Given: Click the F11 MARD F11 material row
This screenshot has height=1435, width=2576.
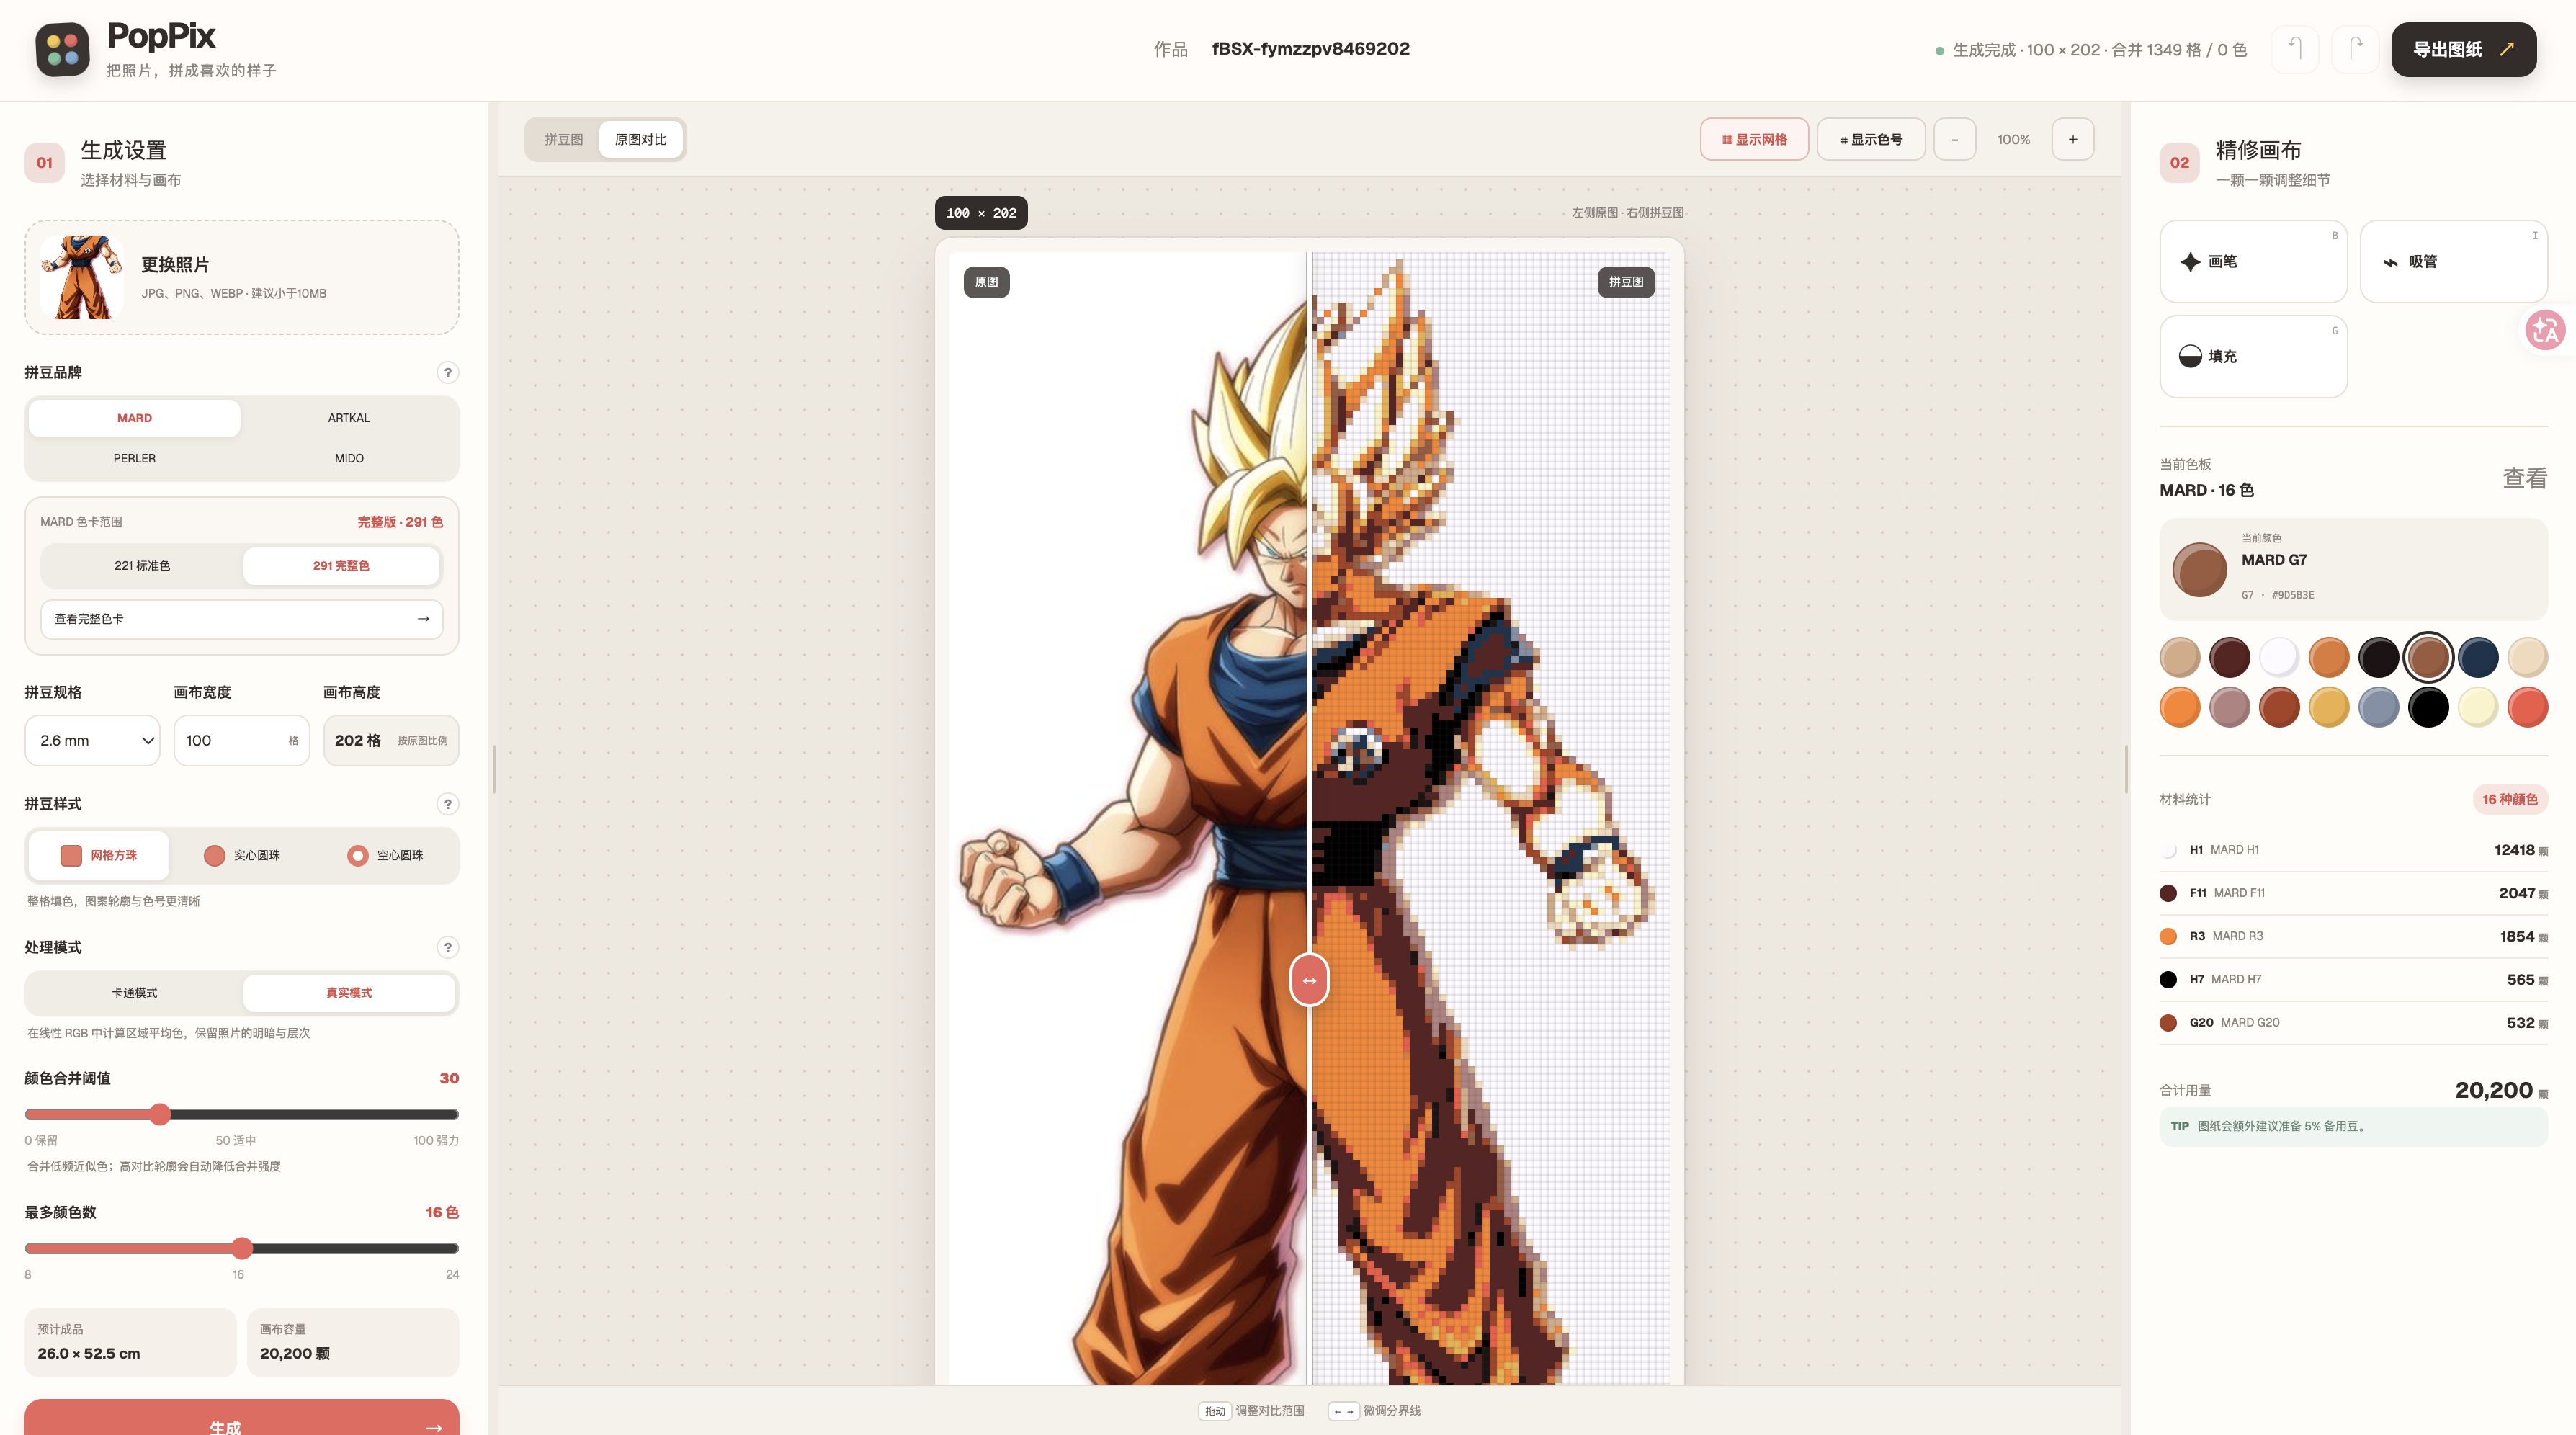Looking at the screenshot, I should pos(2353,893).
